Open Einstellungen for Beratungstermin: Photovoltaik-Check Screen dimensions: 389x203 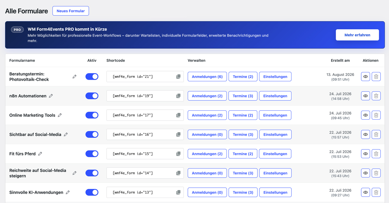(x=275, y=77)
